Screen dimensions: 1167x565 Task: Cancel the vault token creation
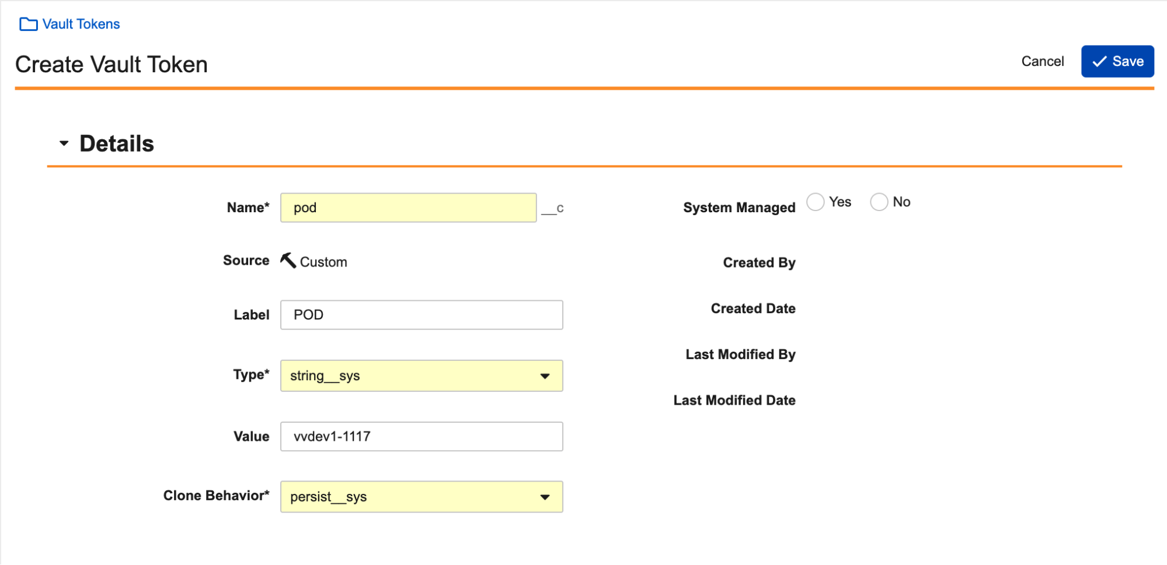click(1042, 61)
